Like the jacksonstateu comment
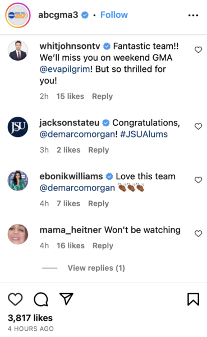The image size is (207, 337). click(x=198, y=126)
